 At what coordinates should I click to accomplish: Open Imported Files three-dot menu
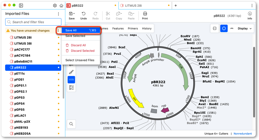tap(58, 14)
